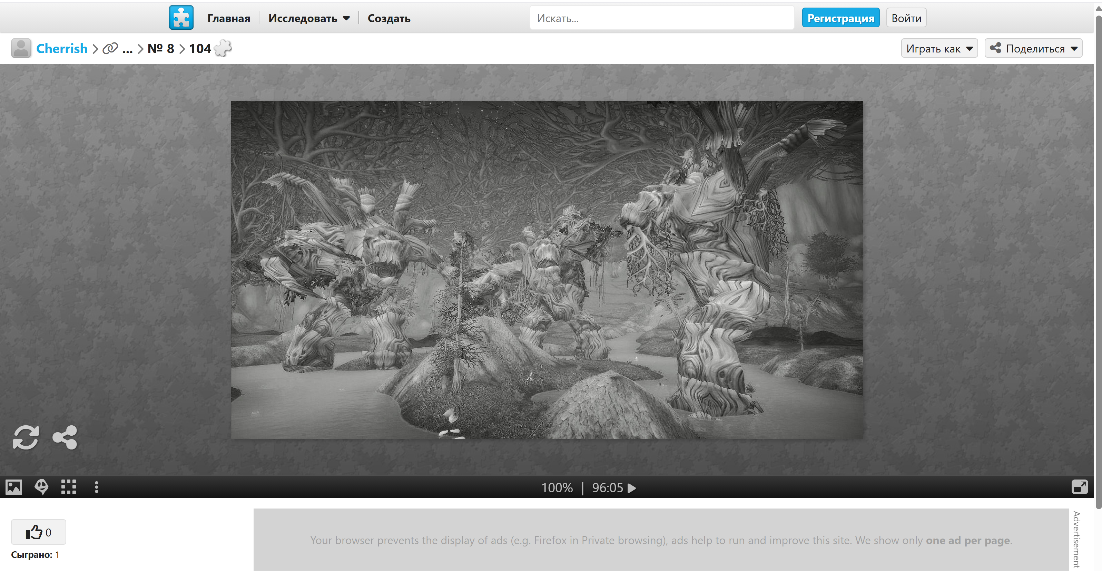The height and width of the screenshot is (571, 1102).
Task: Open the Играть как dropdown
Action: [x=939, y=48]
